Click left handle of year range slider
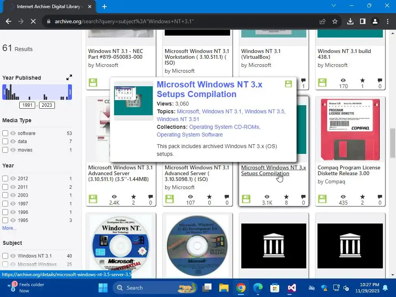Viewport: 396px width, 297px height. pos(4,92)
